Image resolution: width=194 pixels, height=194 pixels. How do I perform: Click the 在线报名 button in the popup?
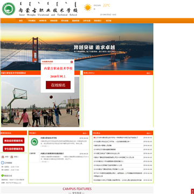[x=58, y=85]
